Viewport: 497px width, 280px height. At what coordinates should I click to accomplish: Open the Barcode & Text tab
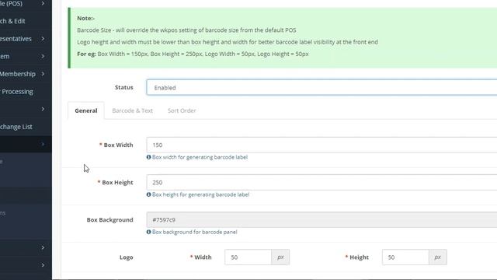pos(133,110)
